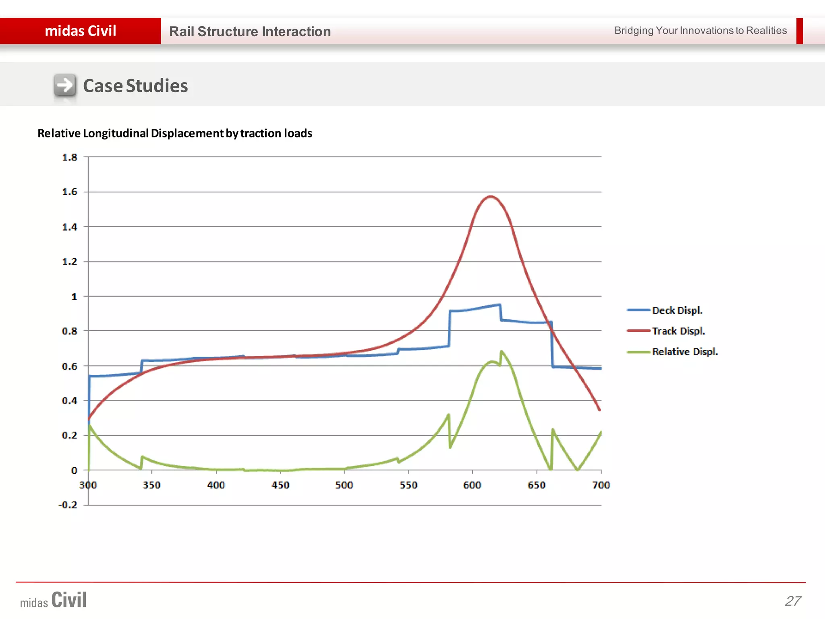This screenshot has height=619, width=825.
Task: Click the page number 27
Action: (793, 601)
